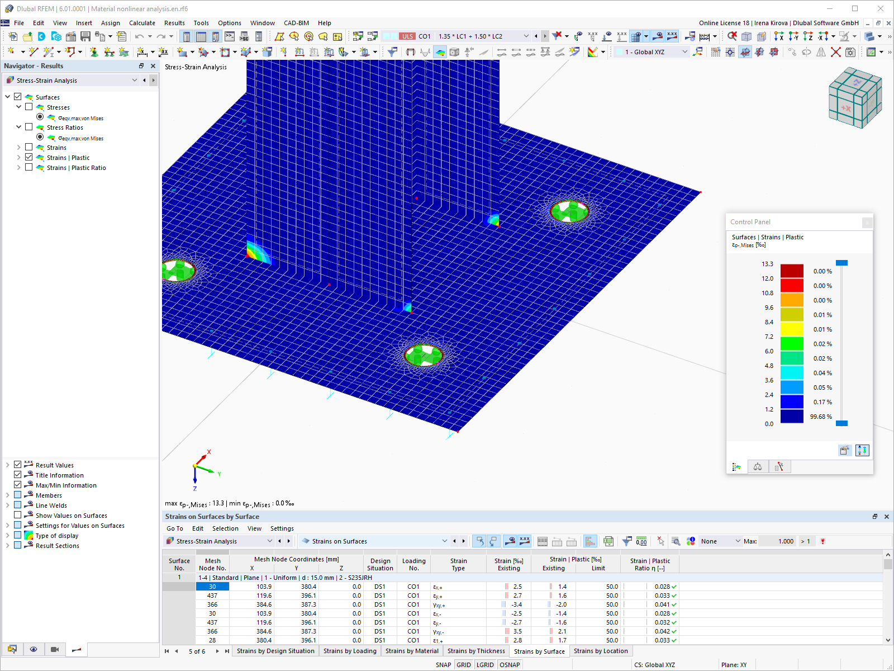
Task: Click the red X delete tool icon
Action: tap(835, 52)
